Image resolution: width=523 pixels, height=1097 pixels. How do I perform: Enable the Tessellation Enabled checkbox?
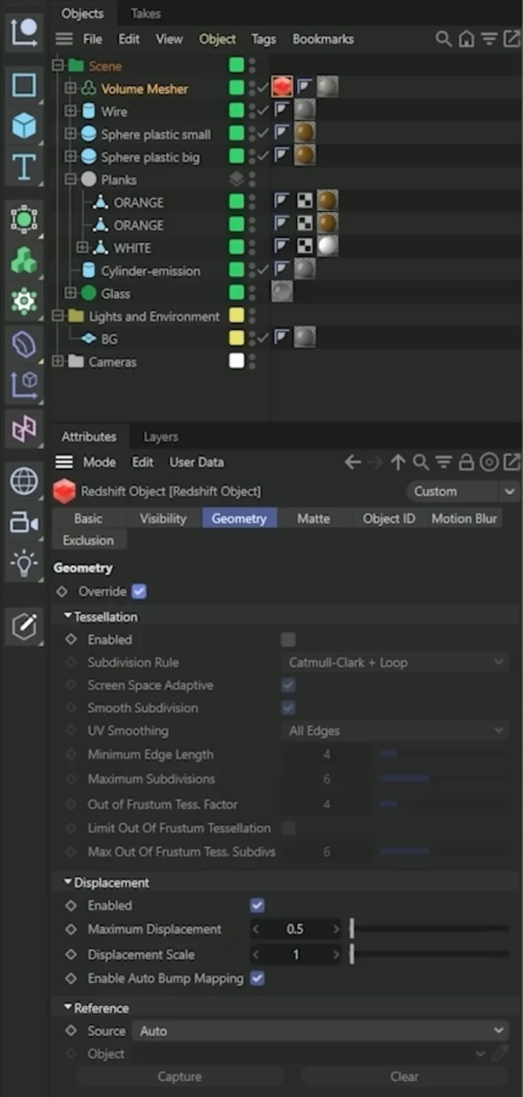pyautogui.click(x=289, y=640)
